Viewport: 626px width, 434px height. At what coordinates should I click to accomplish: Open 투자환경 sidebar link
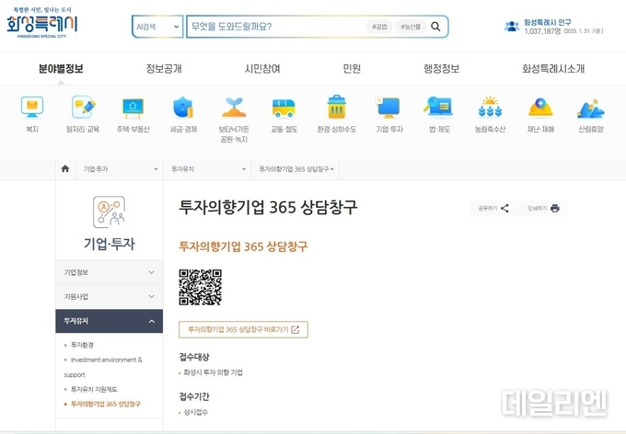point(82,345)
